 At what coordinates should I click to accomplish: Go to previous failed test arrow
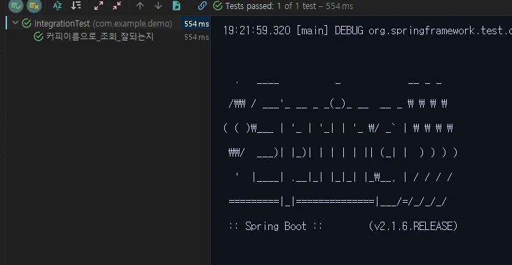140,6
